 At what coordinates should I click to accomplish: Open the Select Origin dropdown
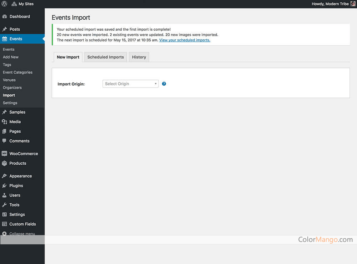[130, 84]
